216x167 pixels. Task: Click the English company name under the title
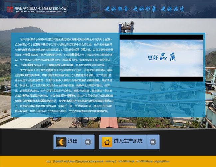[x=41, y=11]
